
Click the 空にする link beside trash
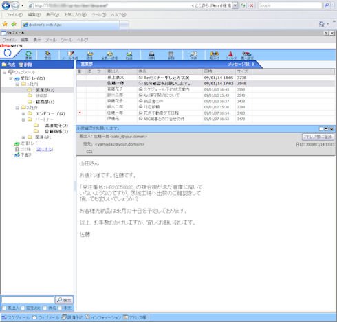click(44, 149)
